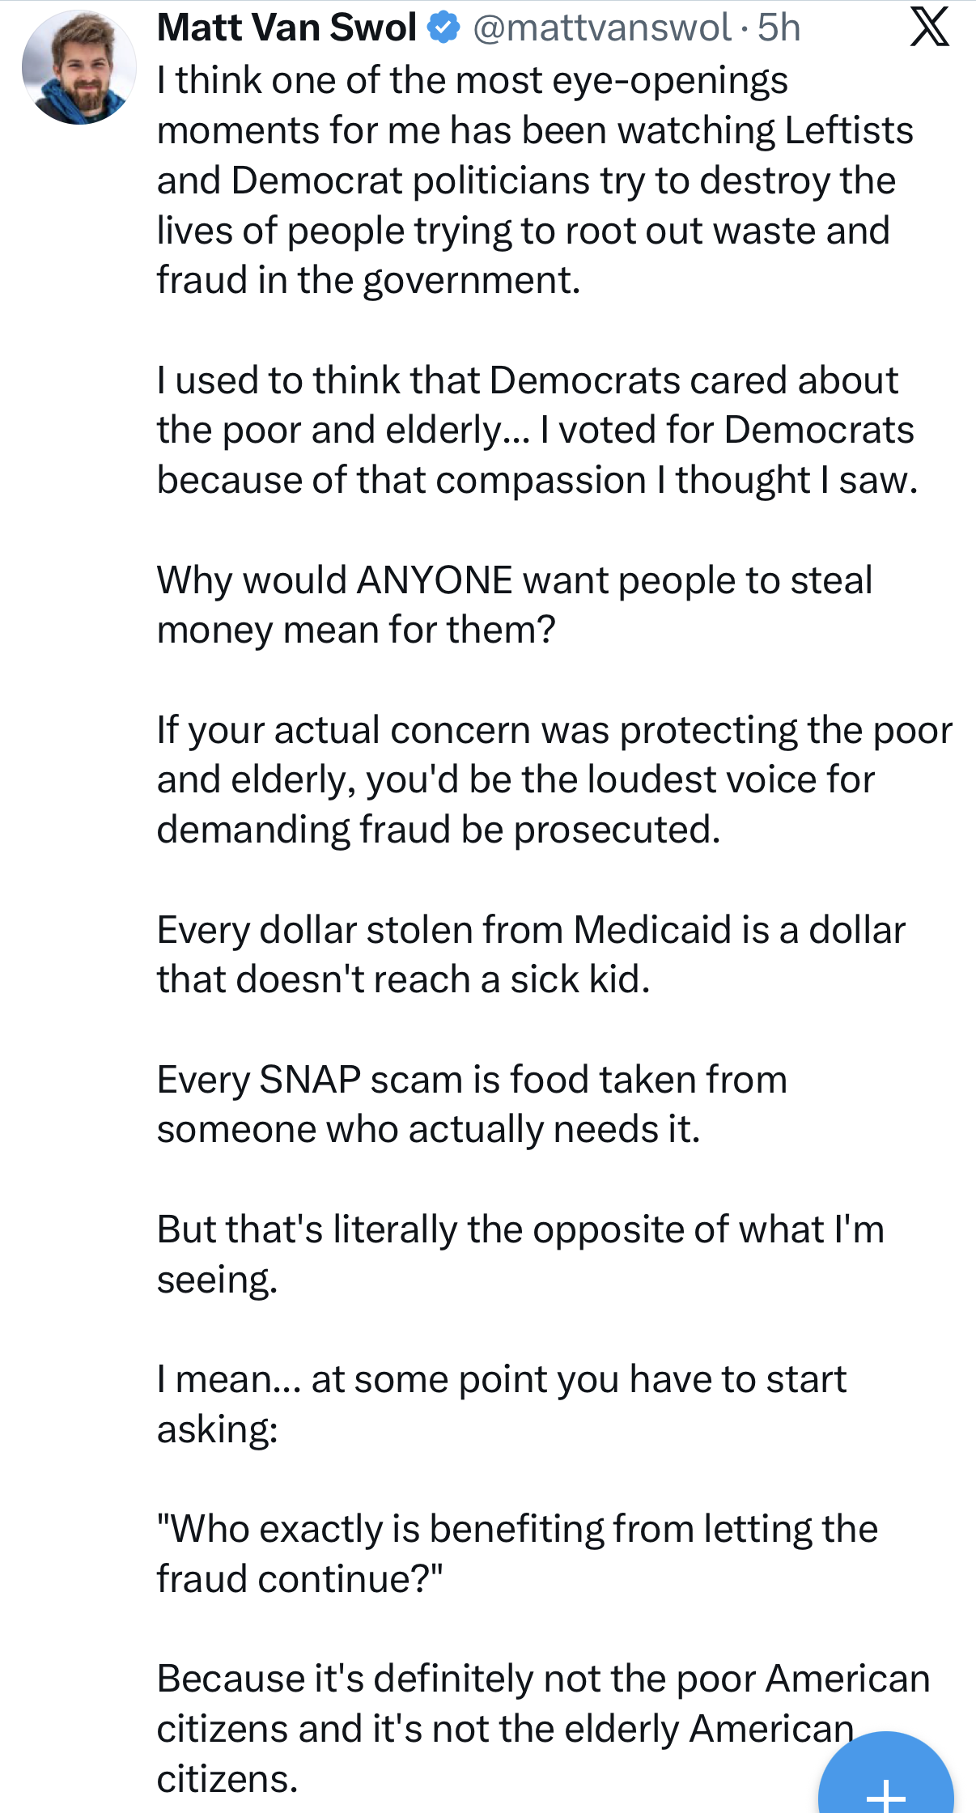The width and height of the screenshot is (976, 1813).
Task: Tap the 'I mean... at some point' line
Action: point(500,1403)
